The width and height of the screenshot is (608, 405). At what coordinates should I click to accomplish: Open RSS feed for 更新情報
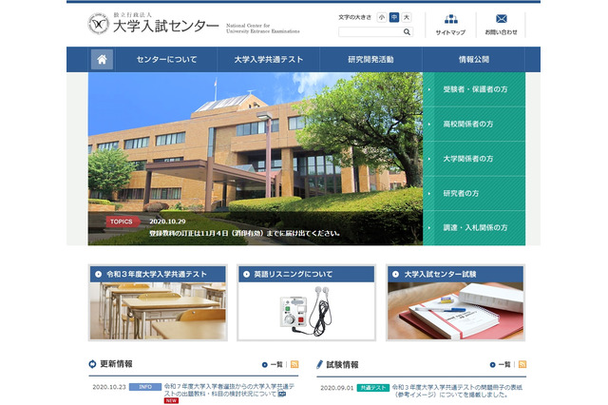(x=294, y=364)
